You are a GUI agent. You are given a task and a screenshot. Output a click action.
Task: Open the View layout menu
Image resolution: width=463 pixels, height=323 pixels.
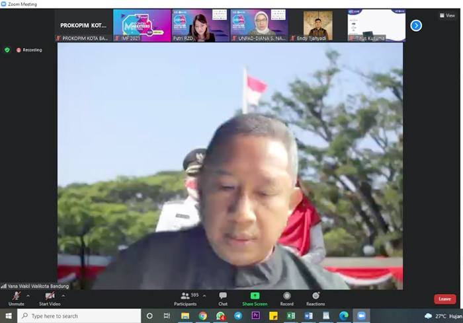coord(447,15)
